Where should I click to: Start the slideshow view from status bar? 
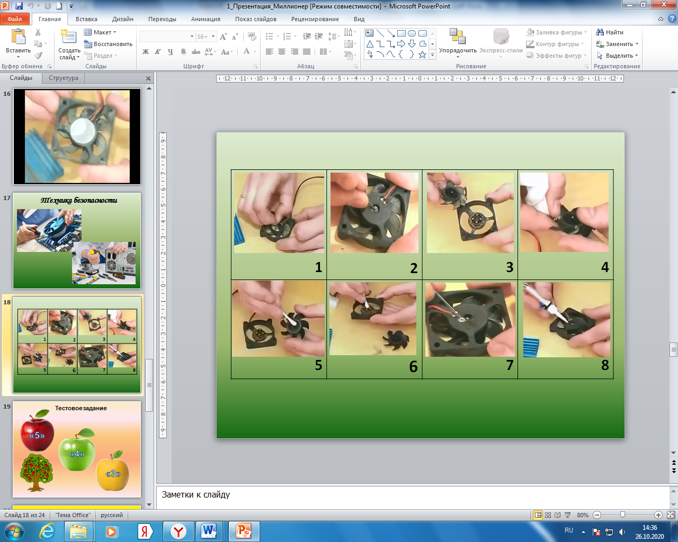click(567, 515)
